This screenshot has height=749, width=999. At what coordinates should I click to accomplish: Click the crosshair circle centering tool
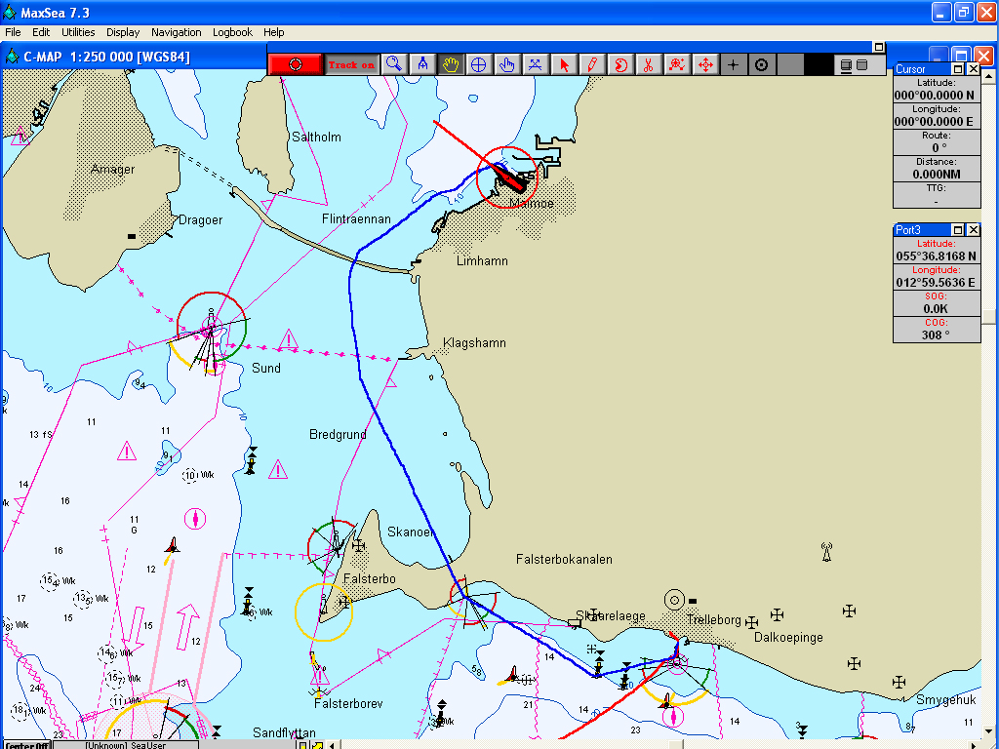(x=479, y=64)
